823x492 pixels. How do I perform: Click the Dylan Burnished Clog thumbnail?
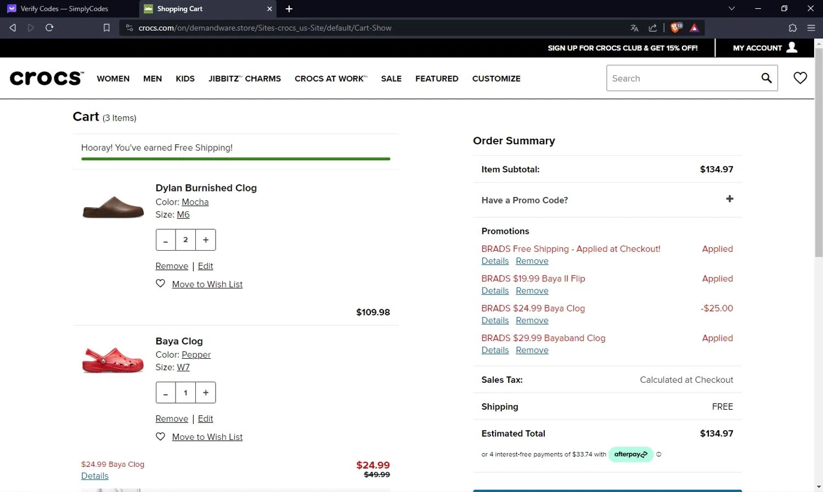point(113,207)
